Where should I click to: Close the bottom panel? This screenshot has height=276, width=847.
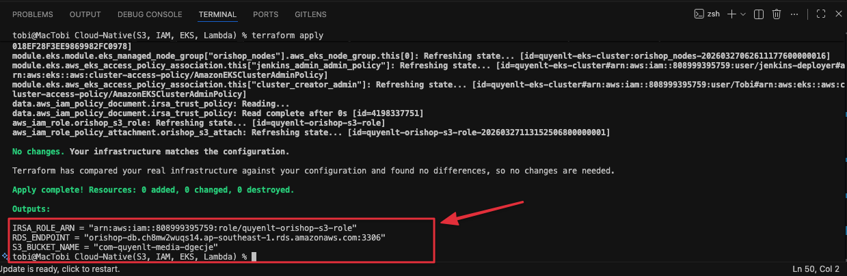point(837,14)
